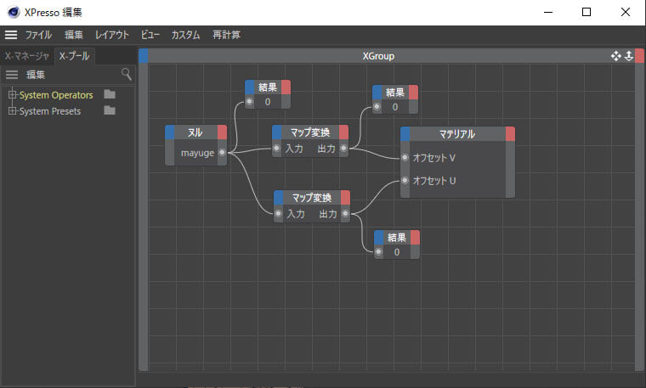Click red corner of マップ変換 feeding オフセット U
The image size is (646, 388).
tap(346, 198)
